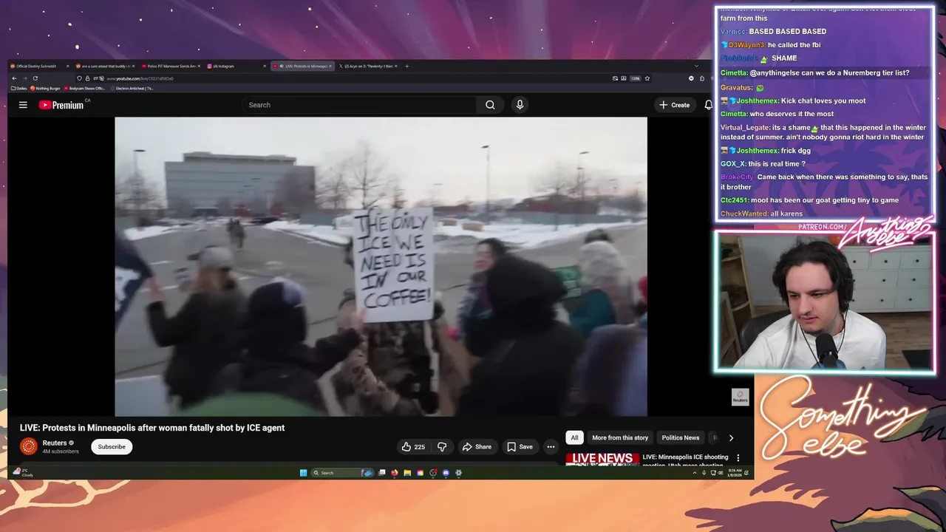This screenshot has height=532, width=946.
Task: Open Discord from the taskbar
Action: click(x=446, y=473)
